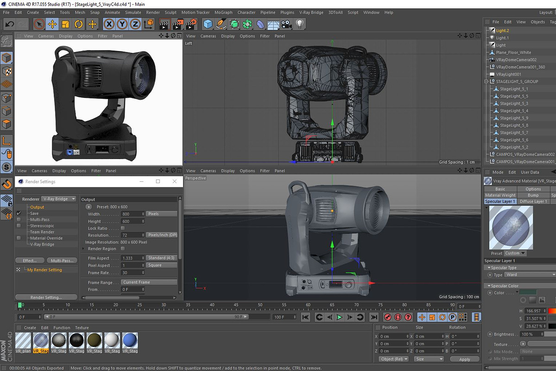
Task: Add a Cube primitive object
Action: (208, 24)
